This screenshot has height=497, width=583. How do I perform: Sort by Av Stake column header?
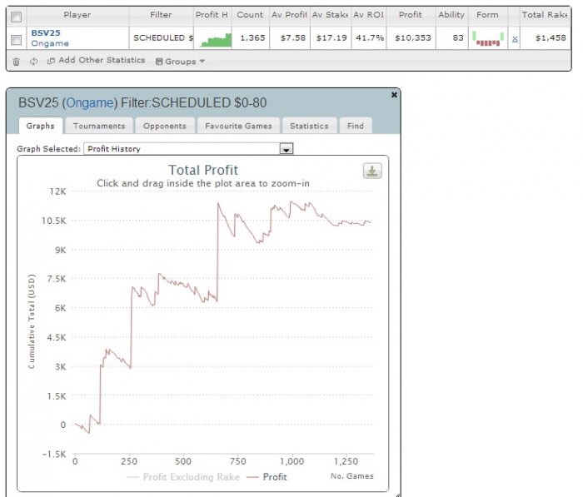point(330,15)
